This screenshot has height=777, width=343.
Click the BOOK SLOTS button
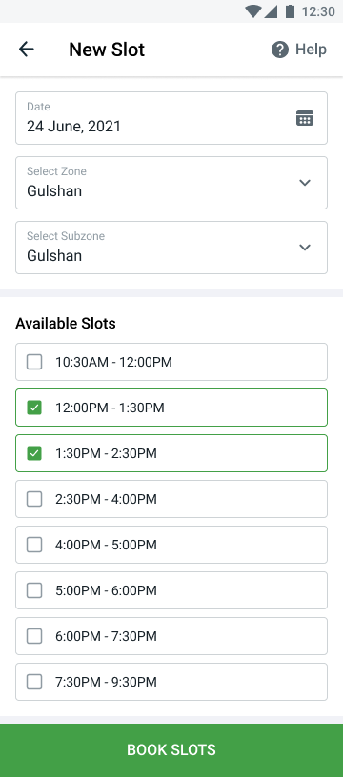[171, 749]
